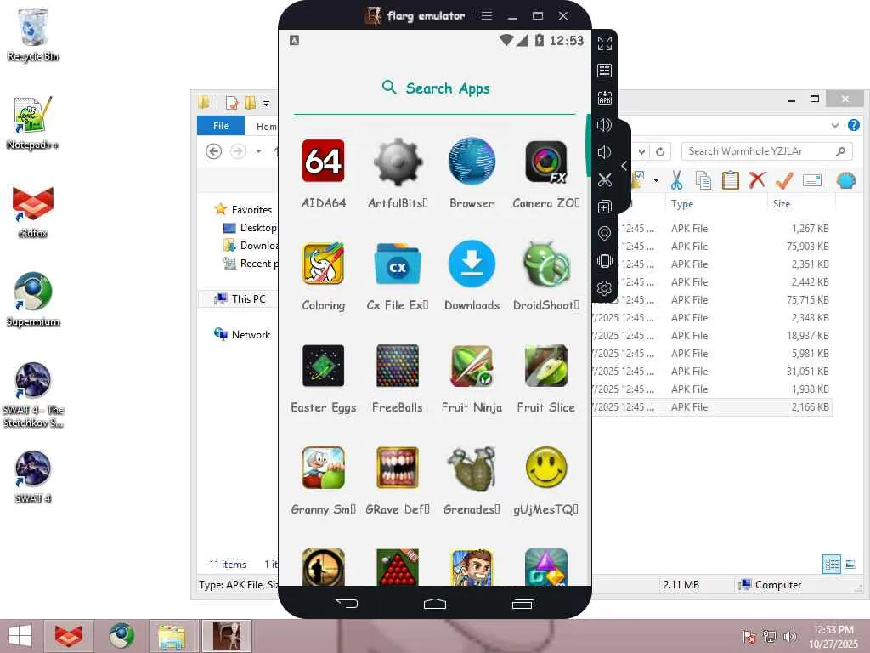
Task: Select Desktop under Favorites
Action: pos(258,228)
